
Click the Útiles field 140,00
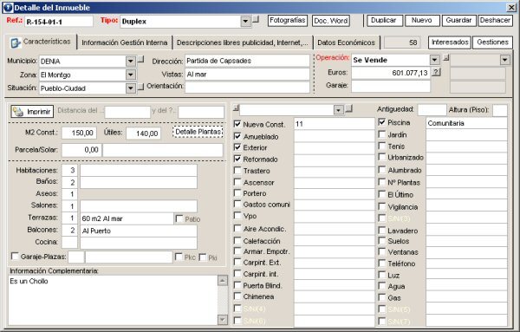143,133
